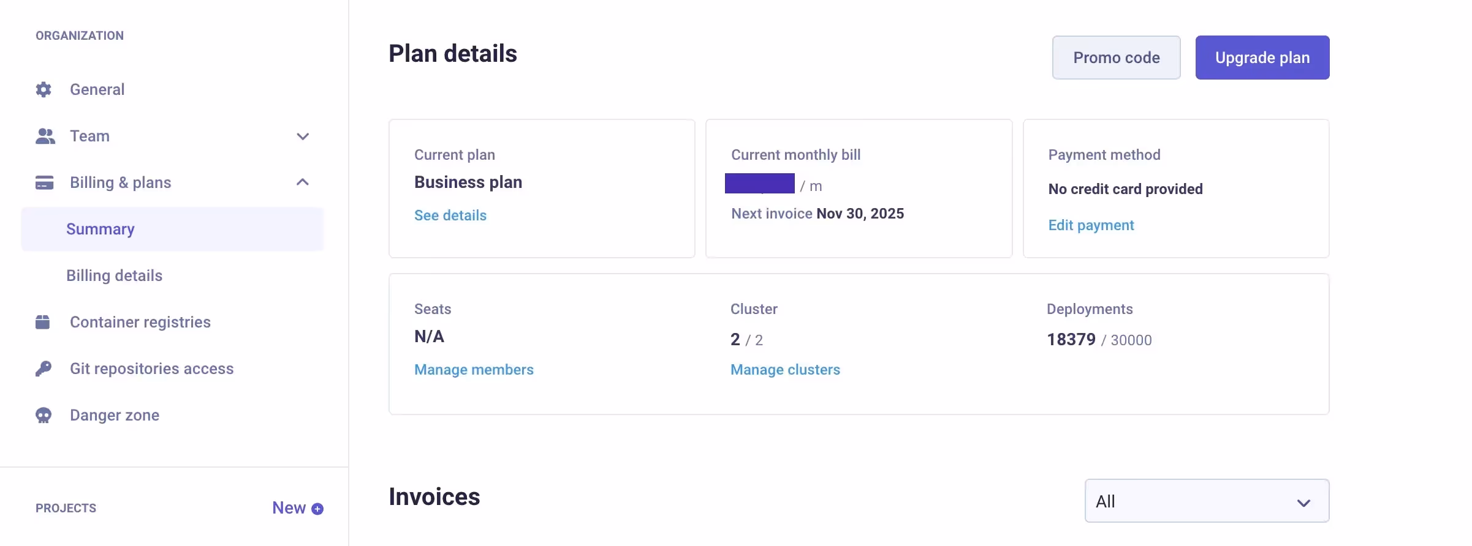Expand the Team section
The image size is (1472, 546).
(x=302, y=136)
